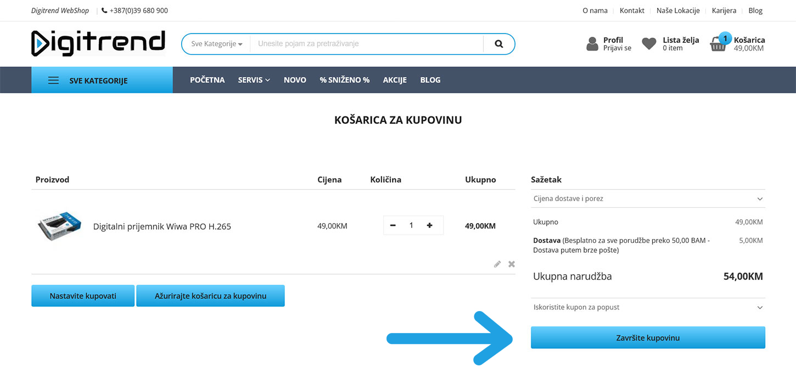The width and height of the screenshot is (796, 383).
Task: Open the Sve Kategorije search dropdown
Action: click(x=216, y=44)
